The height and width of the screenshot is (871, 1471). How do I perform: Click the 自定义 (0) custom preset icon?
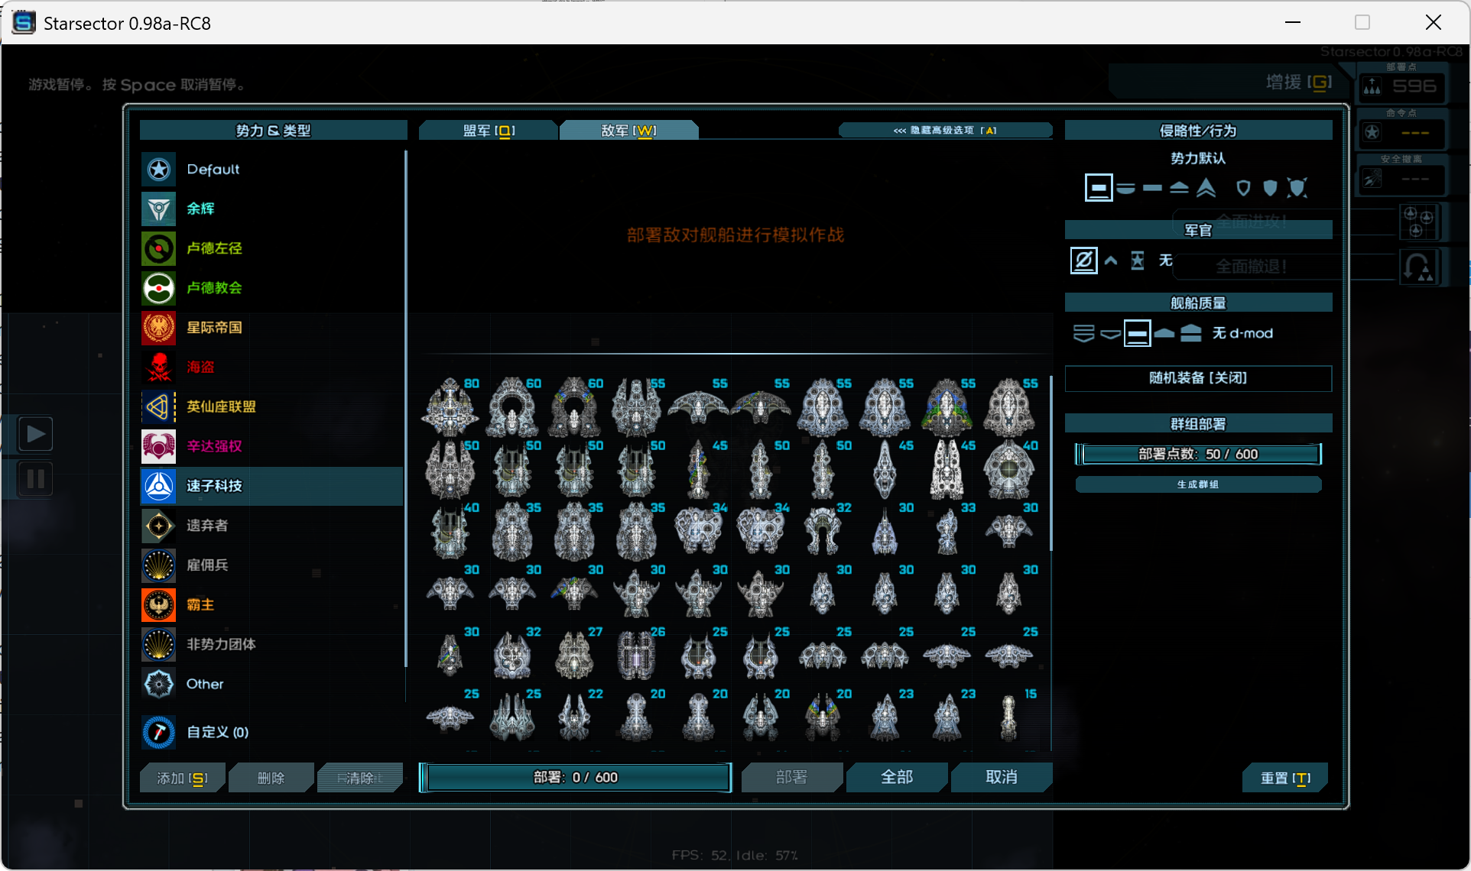point(159,732)
